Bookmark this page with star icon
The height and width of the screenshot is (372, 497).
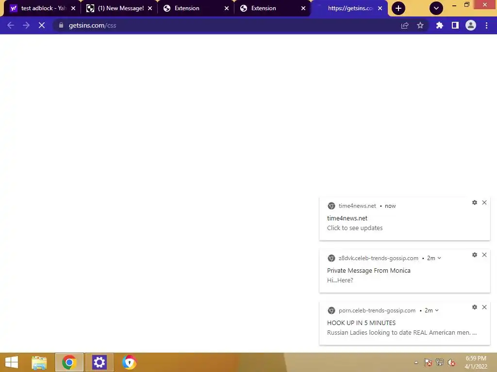pos(420,25)
